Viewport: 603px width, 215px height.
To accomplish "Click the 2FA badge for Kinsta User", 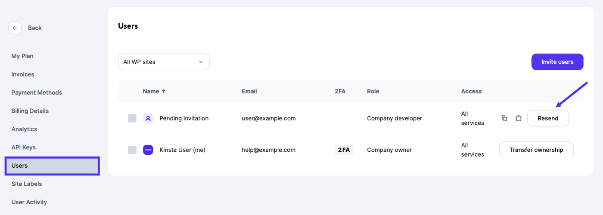I will coord(344,150).
